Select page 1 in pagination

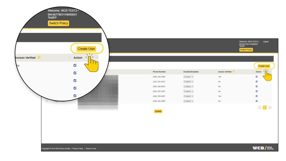click(265, 108)
